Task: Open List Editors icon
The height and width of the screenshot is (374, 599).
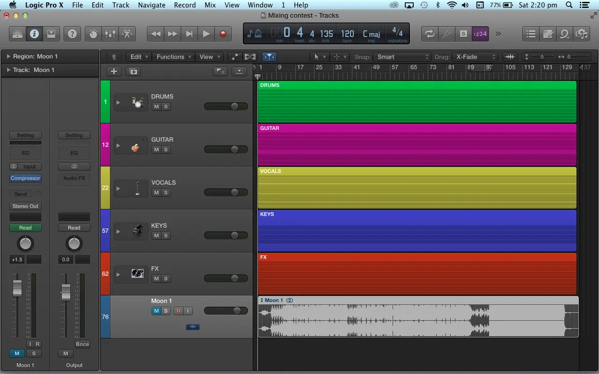Action: [x=531, y=34]
